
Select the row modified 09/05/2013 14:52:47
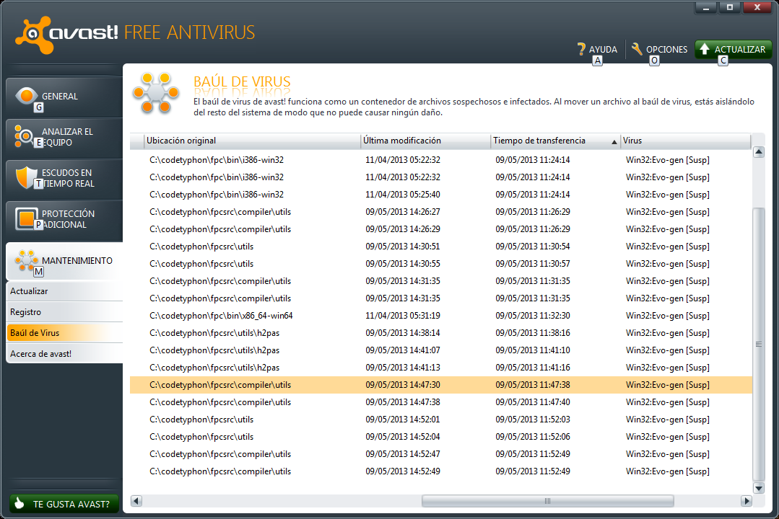click(440, 454)
